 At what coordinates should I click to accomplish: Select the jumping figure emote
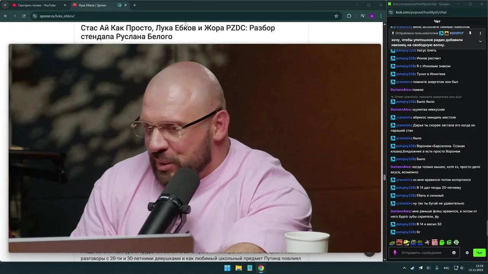(427, 242)
